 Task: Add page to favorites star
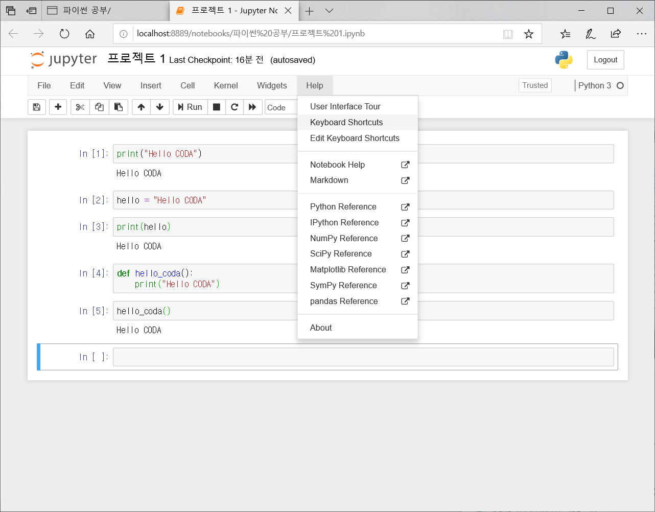[x=529, y=34]
